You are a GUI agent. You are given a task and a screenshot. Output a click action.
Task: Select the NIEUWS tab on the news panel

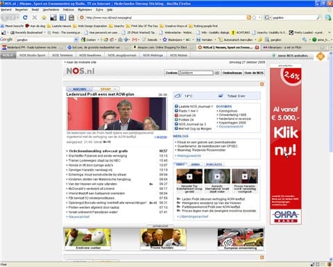point(80,89)
